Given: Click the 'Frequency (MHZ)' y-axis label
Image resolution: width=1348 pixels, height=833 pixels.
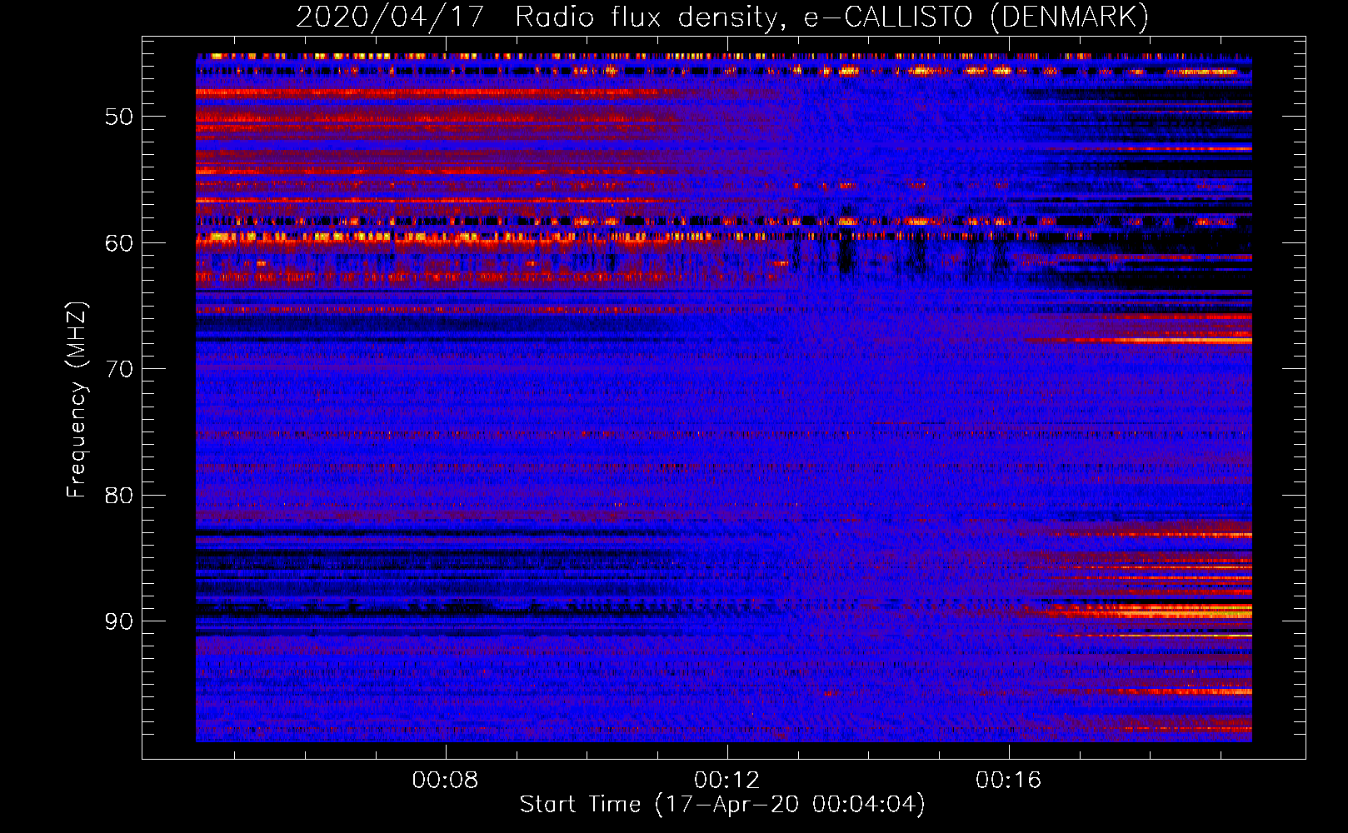Looking at the screenshot, I should 77,400.
